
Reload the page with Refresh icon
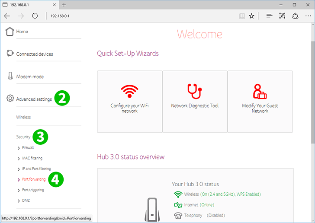pos(35,16)
